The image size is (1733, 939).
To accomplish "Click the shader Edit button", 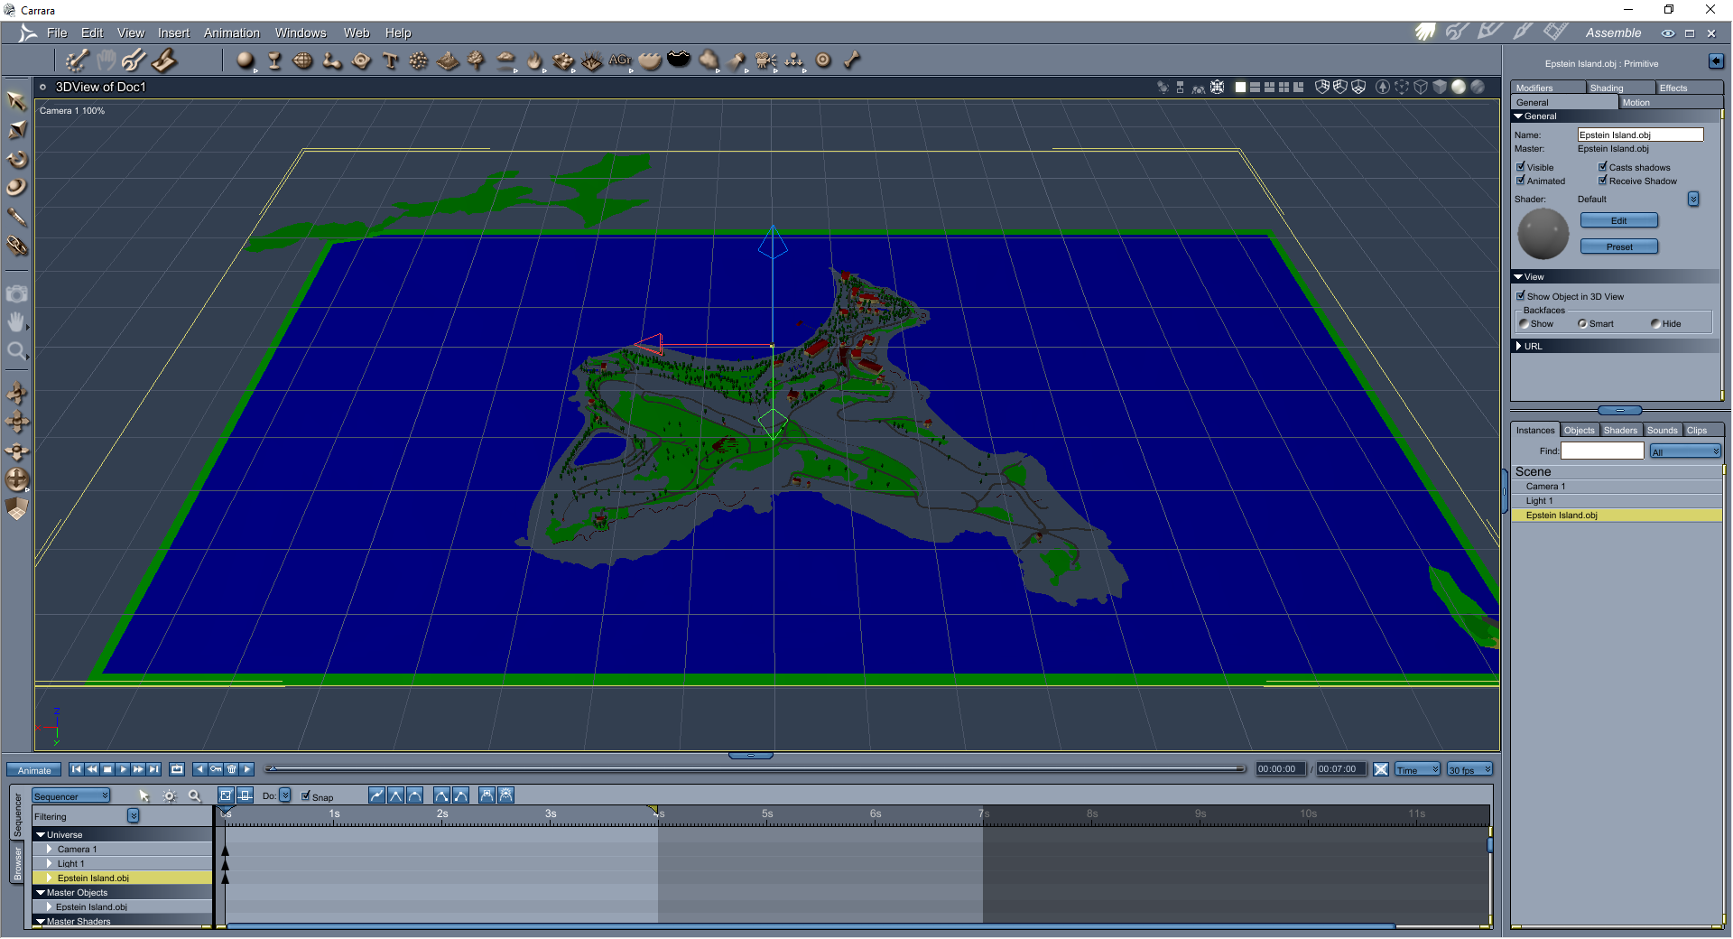I will coord(1618,220).
